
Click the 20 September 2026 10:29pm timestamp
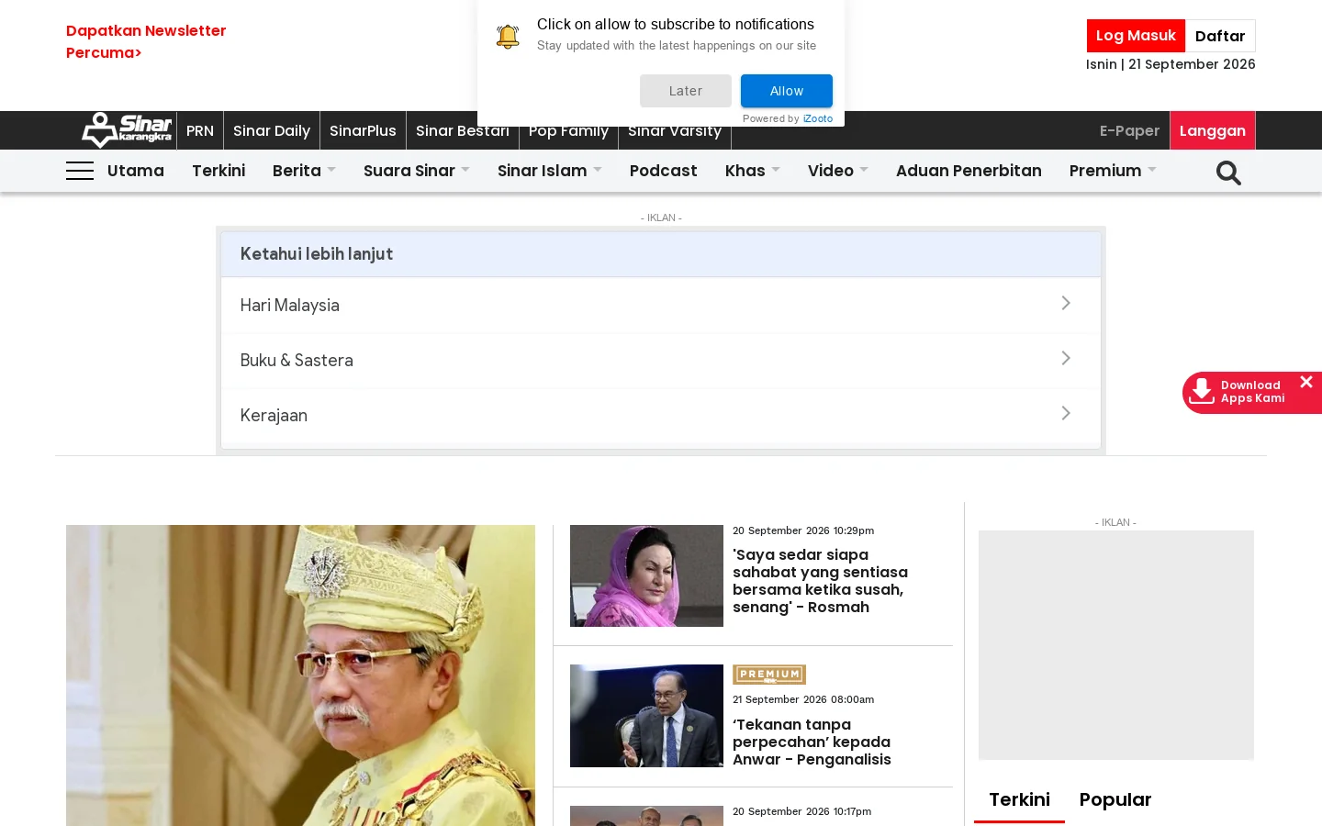click(803, 530)
